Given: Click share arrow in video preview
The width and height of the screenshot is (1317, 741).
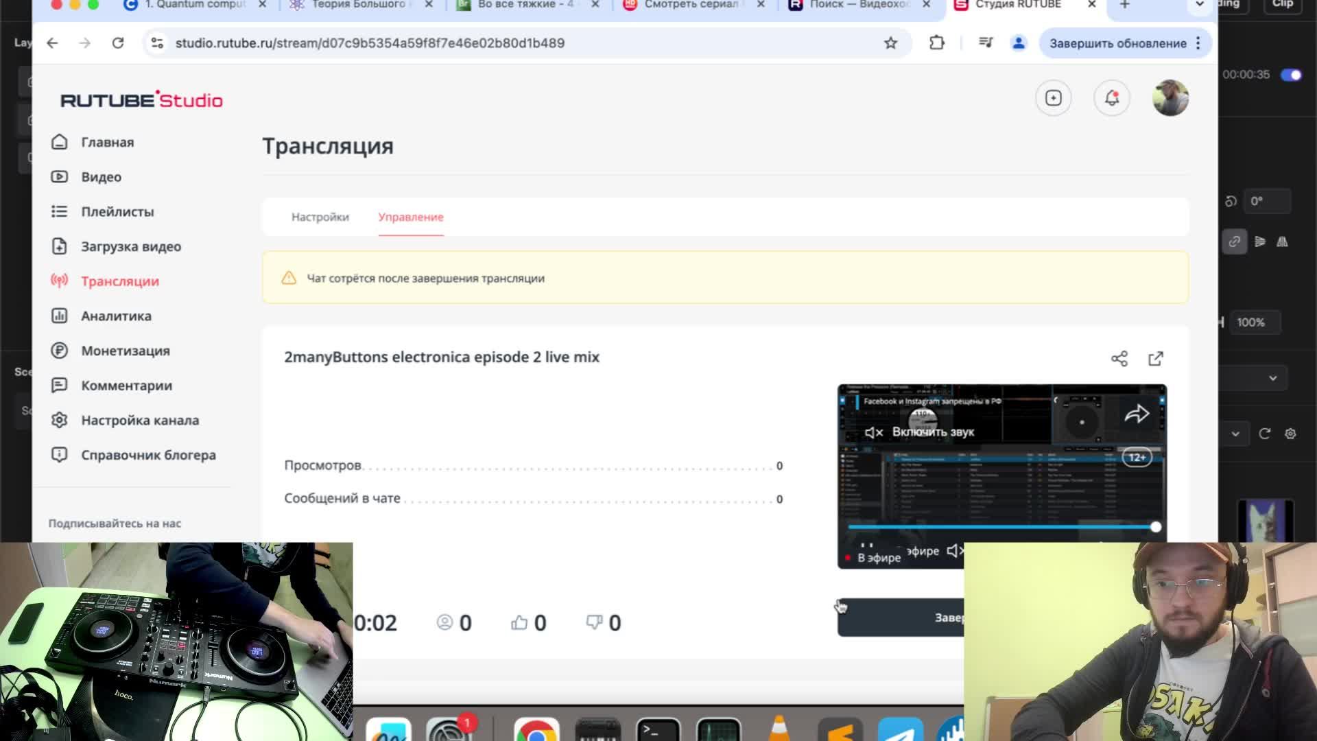Looking at the screenshot, I should (1137, 414).
